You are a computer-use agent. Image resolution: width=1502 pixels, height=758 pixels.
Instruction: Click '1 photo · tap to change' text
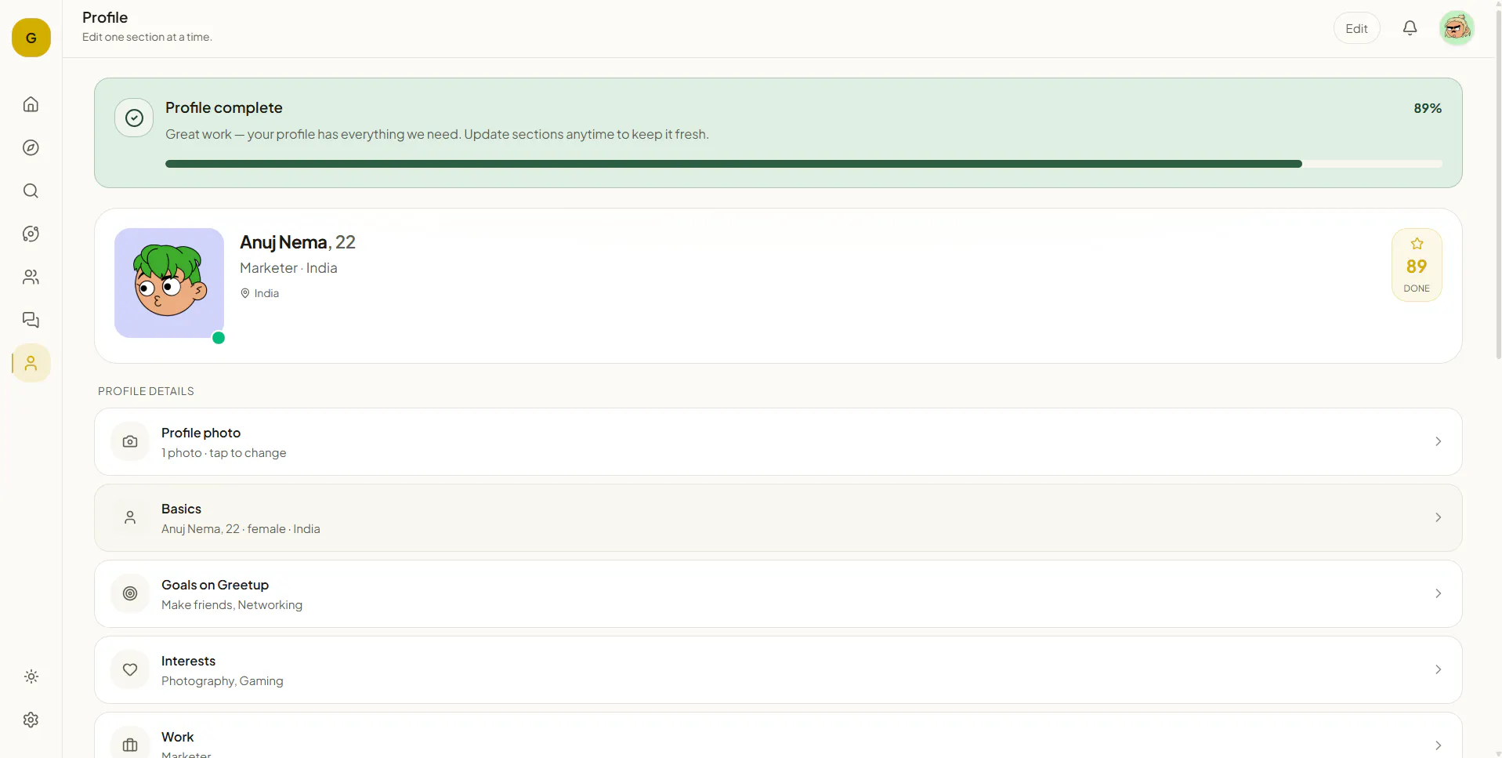point(224,453)
